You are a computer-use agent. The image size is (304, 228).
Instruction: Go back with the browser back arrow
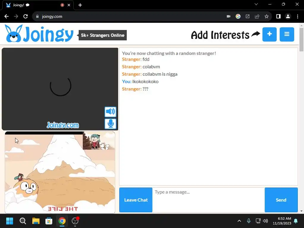click(x=7, y=17)
